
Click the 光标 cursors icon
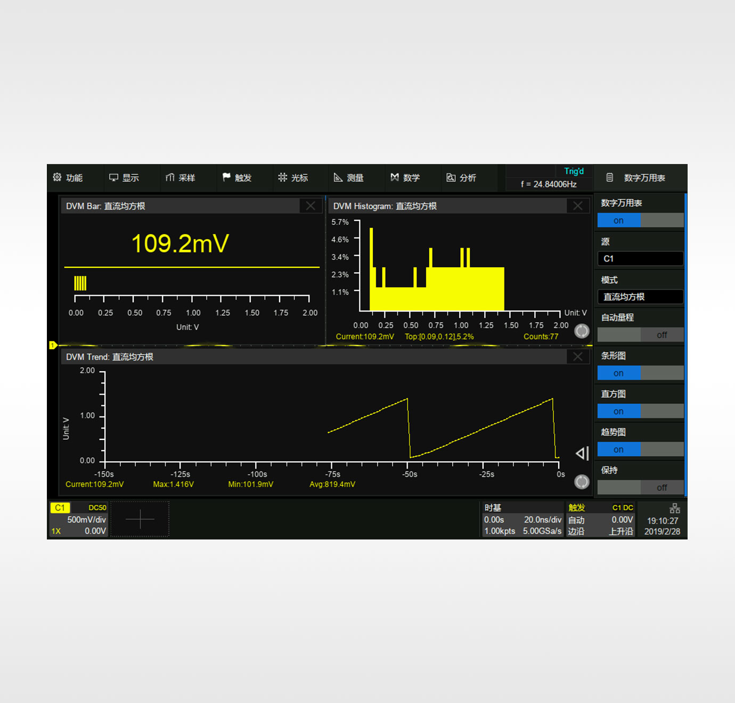point(283,177)
